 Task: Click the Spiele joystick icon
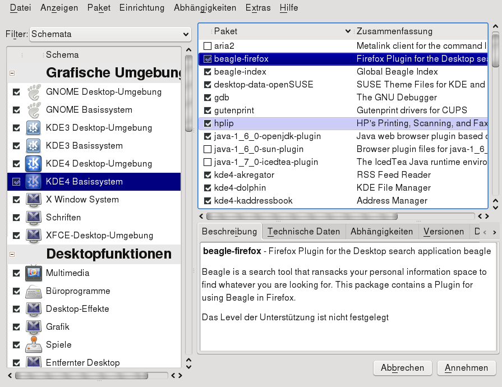coord(34,345)
